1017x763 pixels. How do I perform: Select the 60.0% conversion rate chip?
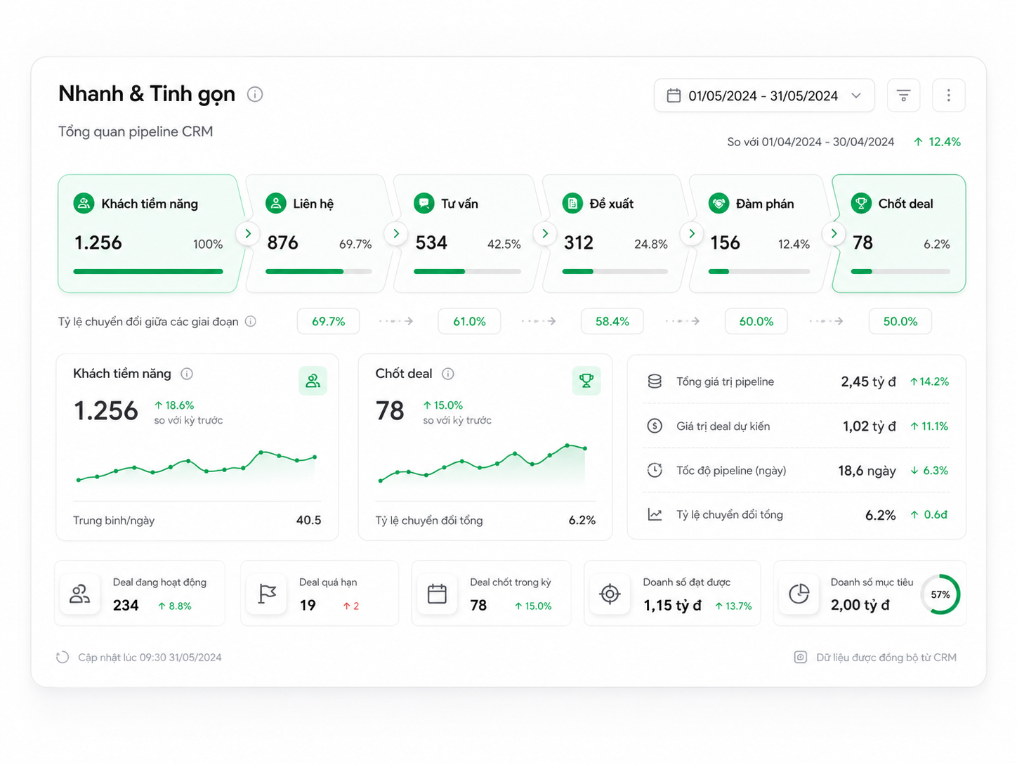point(756,321)
